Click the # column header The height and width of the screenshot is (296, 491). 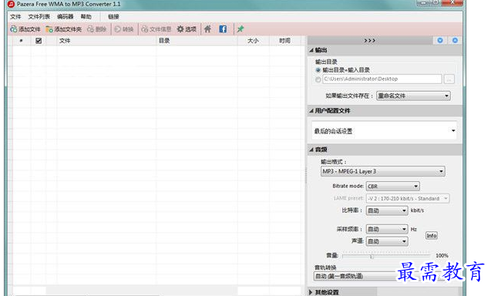pyautogui.click(x=22, y=41)
